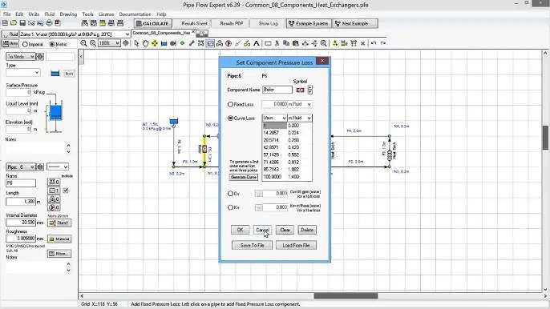Select the Curve Loss radio button
The height and width of the screenshot is (309, 550).
[230, 118]
